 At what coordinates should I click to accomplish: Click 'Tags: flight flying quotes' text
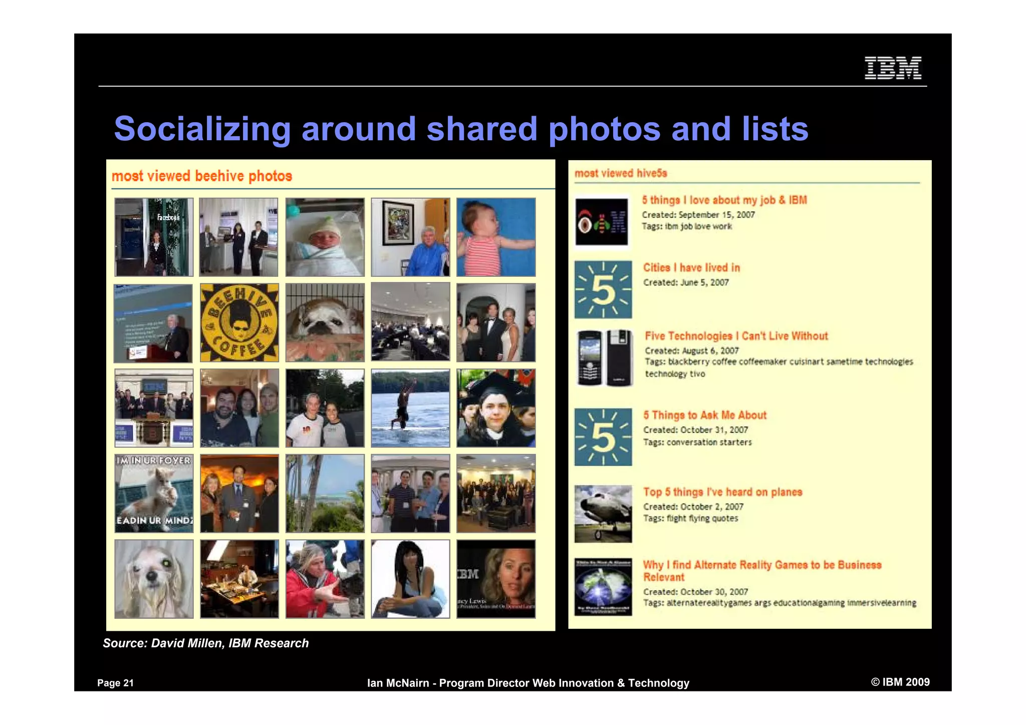[691, 518]
